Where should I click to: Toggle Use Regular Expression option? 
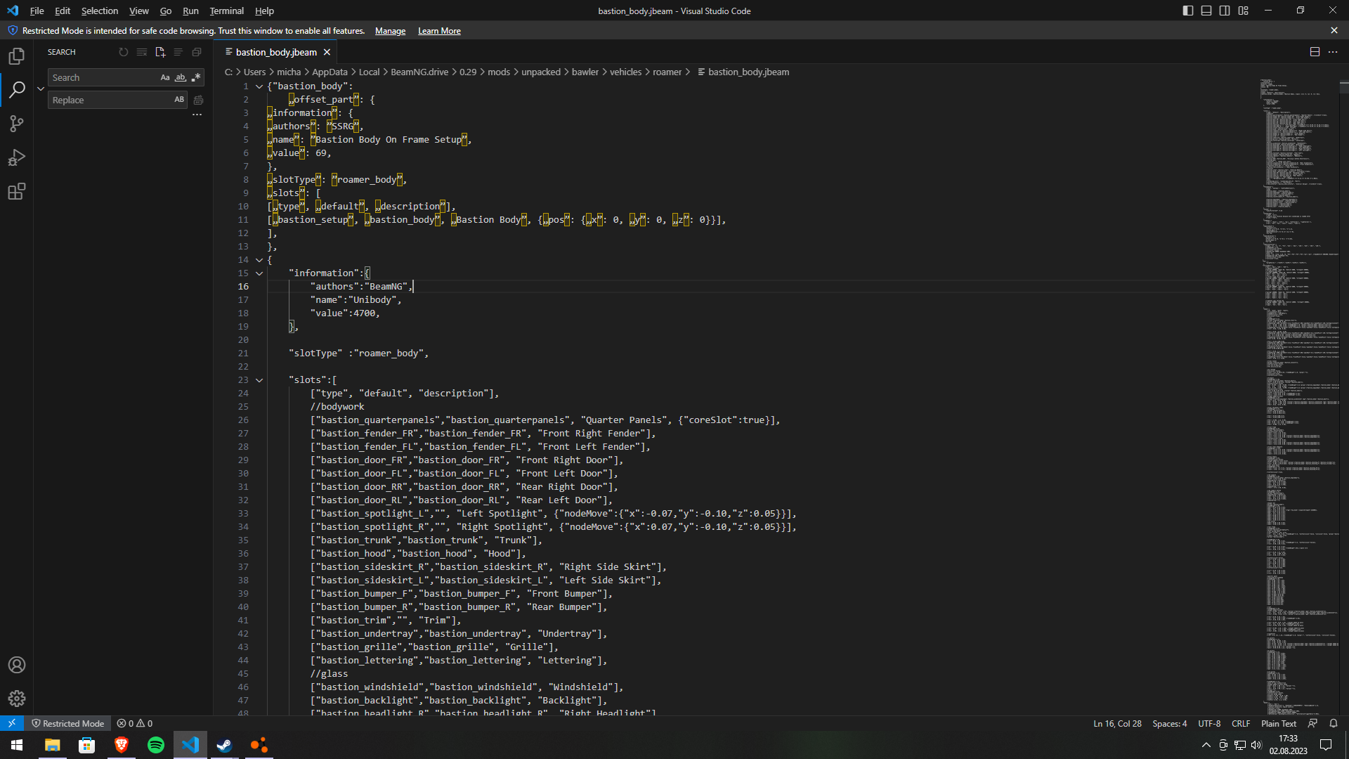[x=196, y=77]
